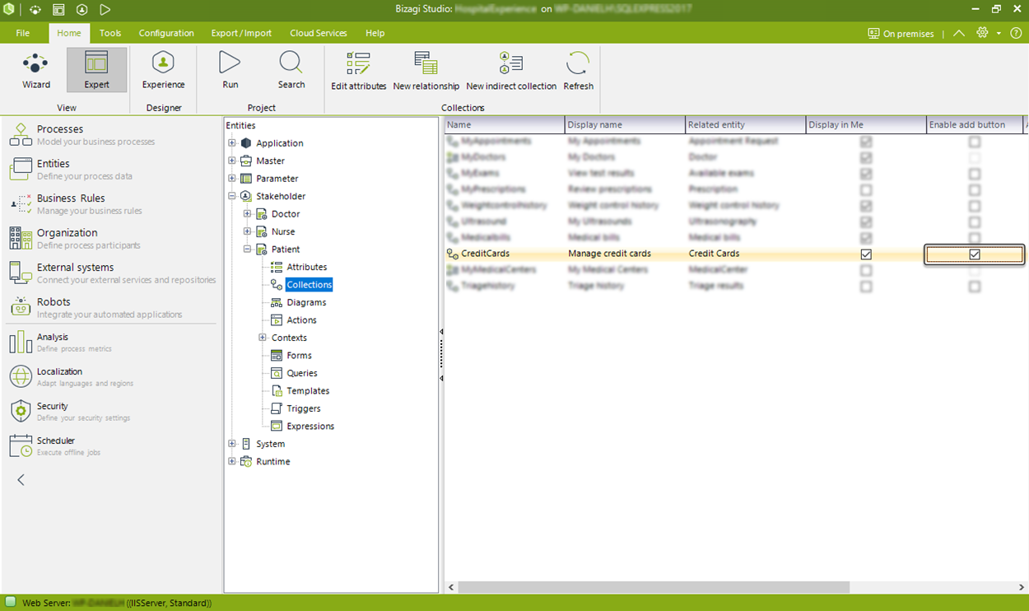Open the help question mark icon
The width and height of the screenshot is (1029, 611).
[1016, 33]
